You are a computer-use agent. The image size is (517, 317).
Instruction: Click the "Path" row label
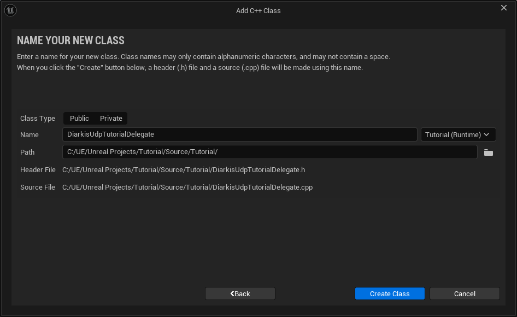pyautogui.click(x=27, y=152)
